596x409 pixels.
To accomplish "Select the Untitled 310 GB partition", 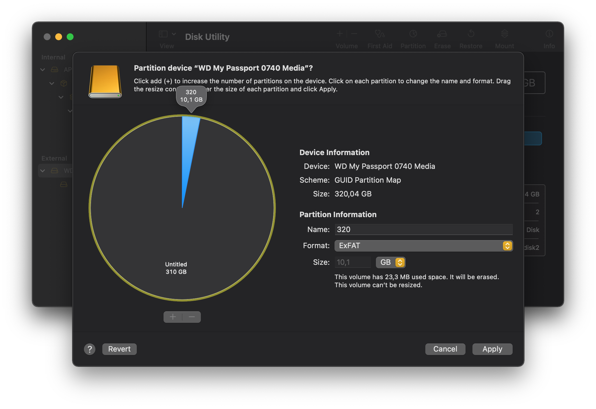I will pos(176,268).
